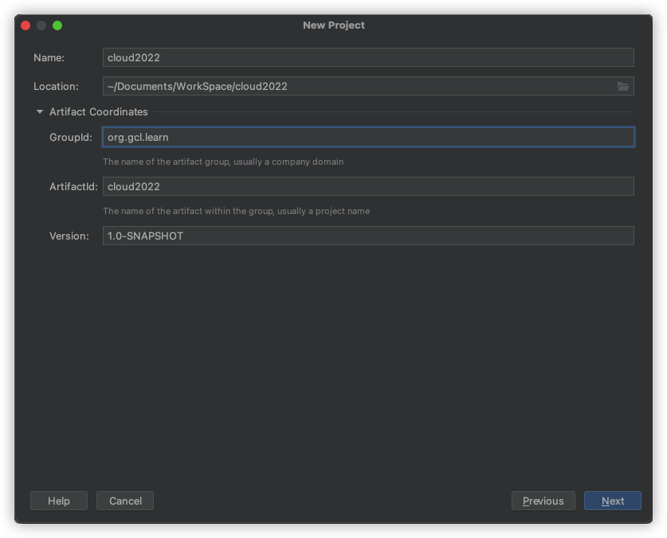Click the ArtifactId input field
Screen dimensions: 667x538
(368, 186)
